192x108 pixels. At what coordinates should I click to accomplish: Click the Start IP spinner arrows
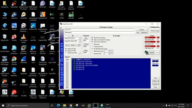coord(80,38)
